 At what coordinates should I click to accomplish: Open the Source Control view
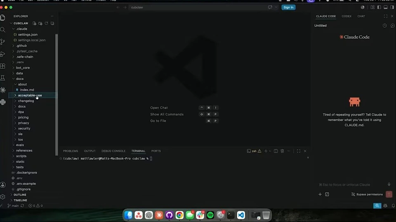(x=3, y=42)
